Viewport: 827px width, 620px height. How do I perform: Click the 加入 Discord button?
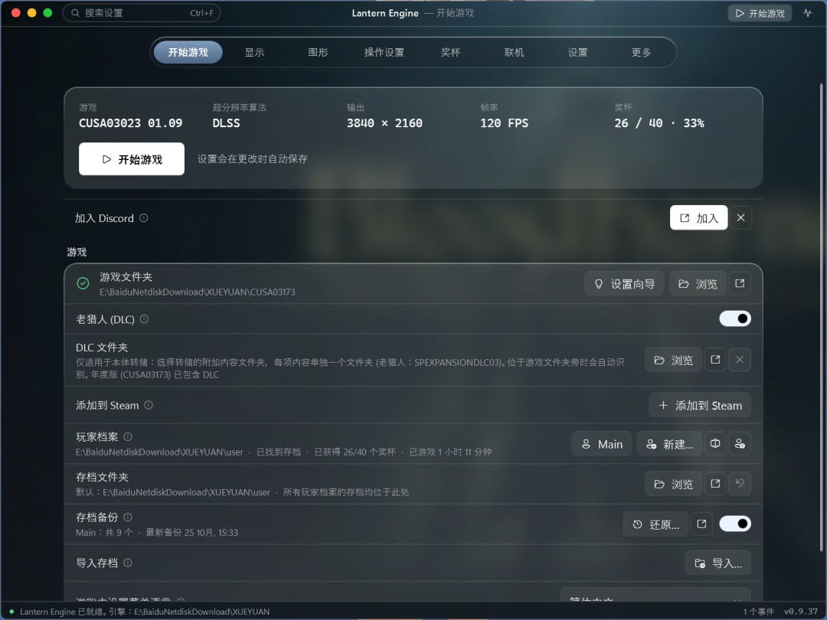pyautogui.click(x=698, y=217)
